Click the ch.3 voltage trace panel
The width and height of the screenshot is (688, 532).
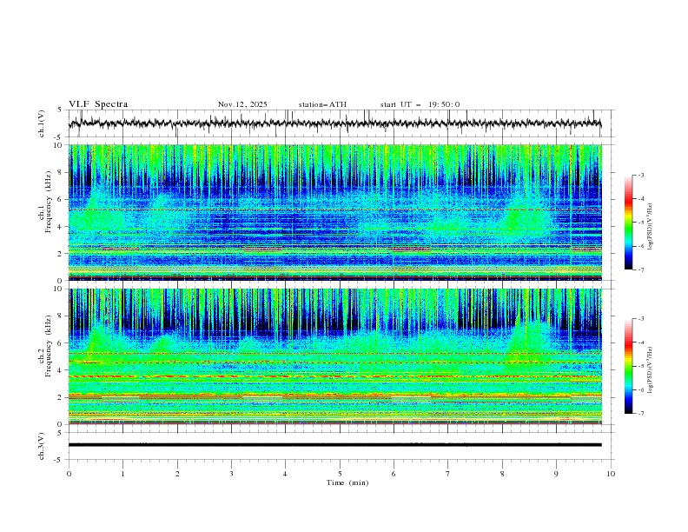pyautogui.click(x=341, y=446)
